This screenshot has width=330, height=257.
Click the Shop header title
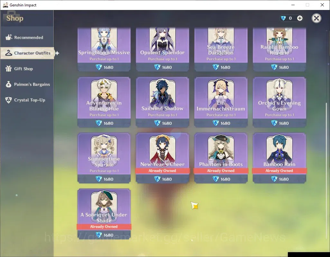(x=15, y=18)
